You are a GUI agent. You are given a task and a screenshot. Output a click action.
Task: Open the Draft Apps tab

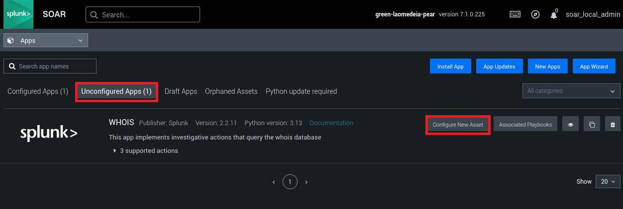tap(181, 91)
